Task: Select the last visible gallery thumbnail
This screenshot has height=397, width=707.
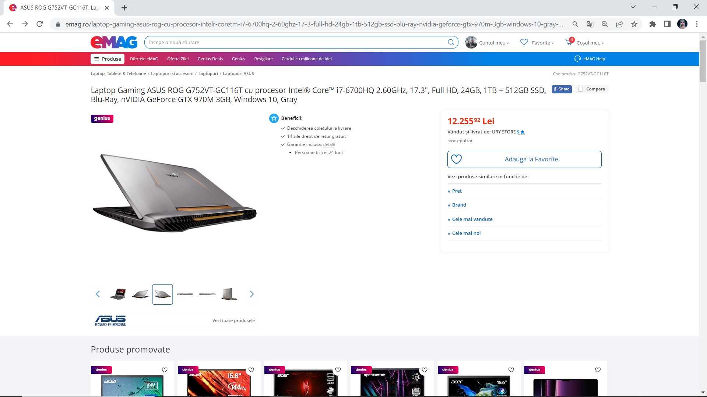Action: (229, 294)
